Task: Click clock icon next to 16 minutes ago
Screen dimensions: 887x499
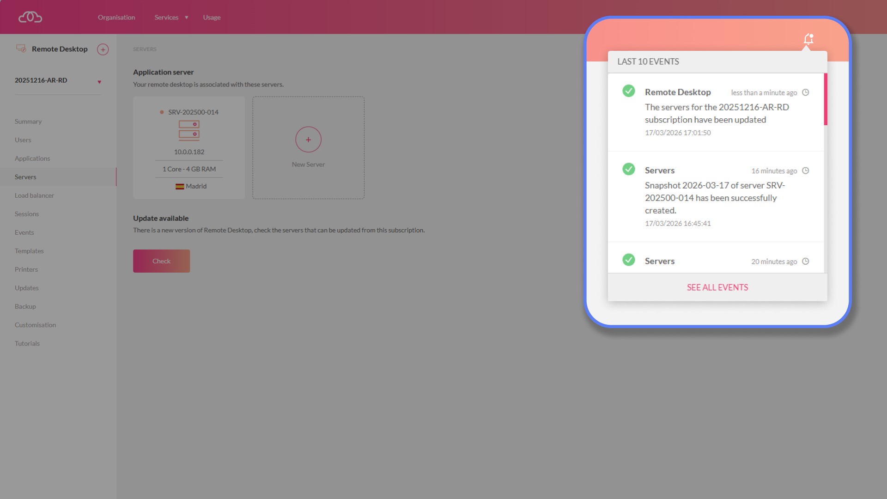Action: pyautogui.click(x=805, y=170)
